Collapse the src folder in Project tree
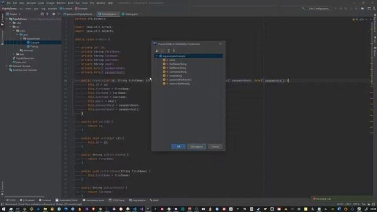377x212 pixels. (11, 26)
